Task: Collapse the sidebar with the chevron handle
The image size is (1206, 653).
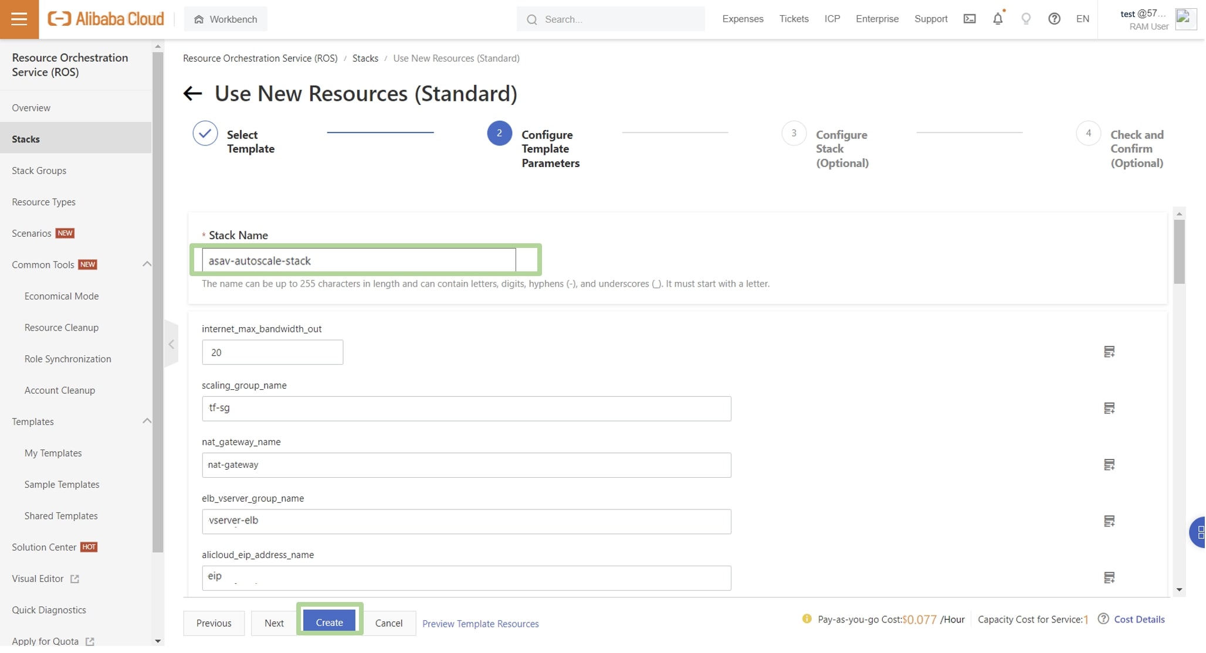Action: tap(171, 343)
